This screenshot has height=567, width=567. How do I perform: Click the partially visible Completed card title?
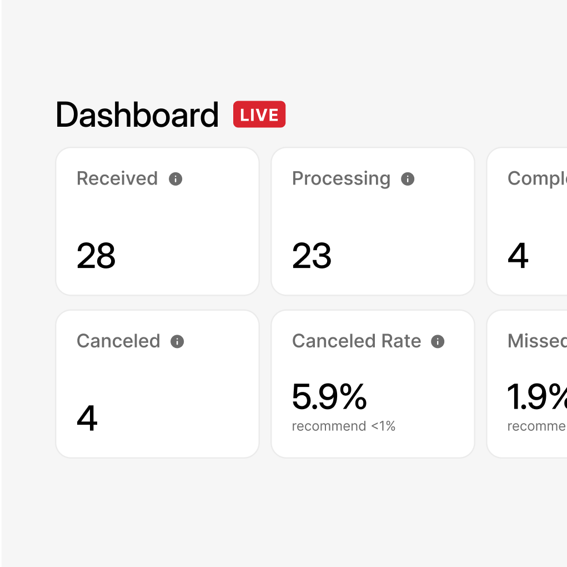[537, 178]
